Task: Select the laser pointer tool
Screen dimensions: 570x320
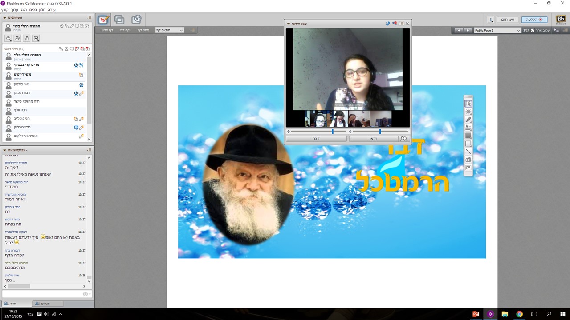Action: pos(468,112)
